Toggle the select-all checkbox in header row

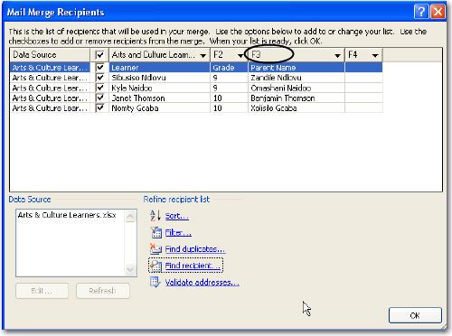[99, 55]
